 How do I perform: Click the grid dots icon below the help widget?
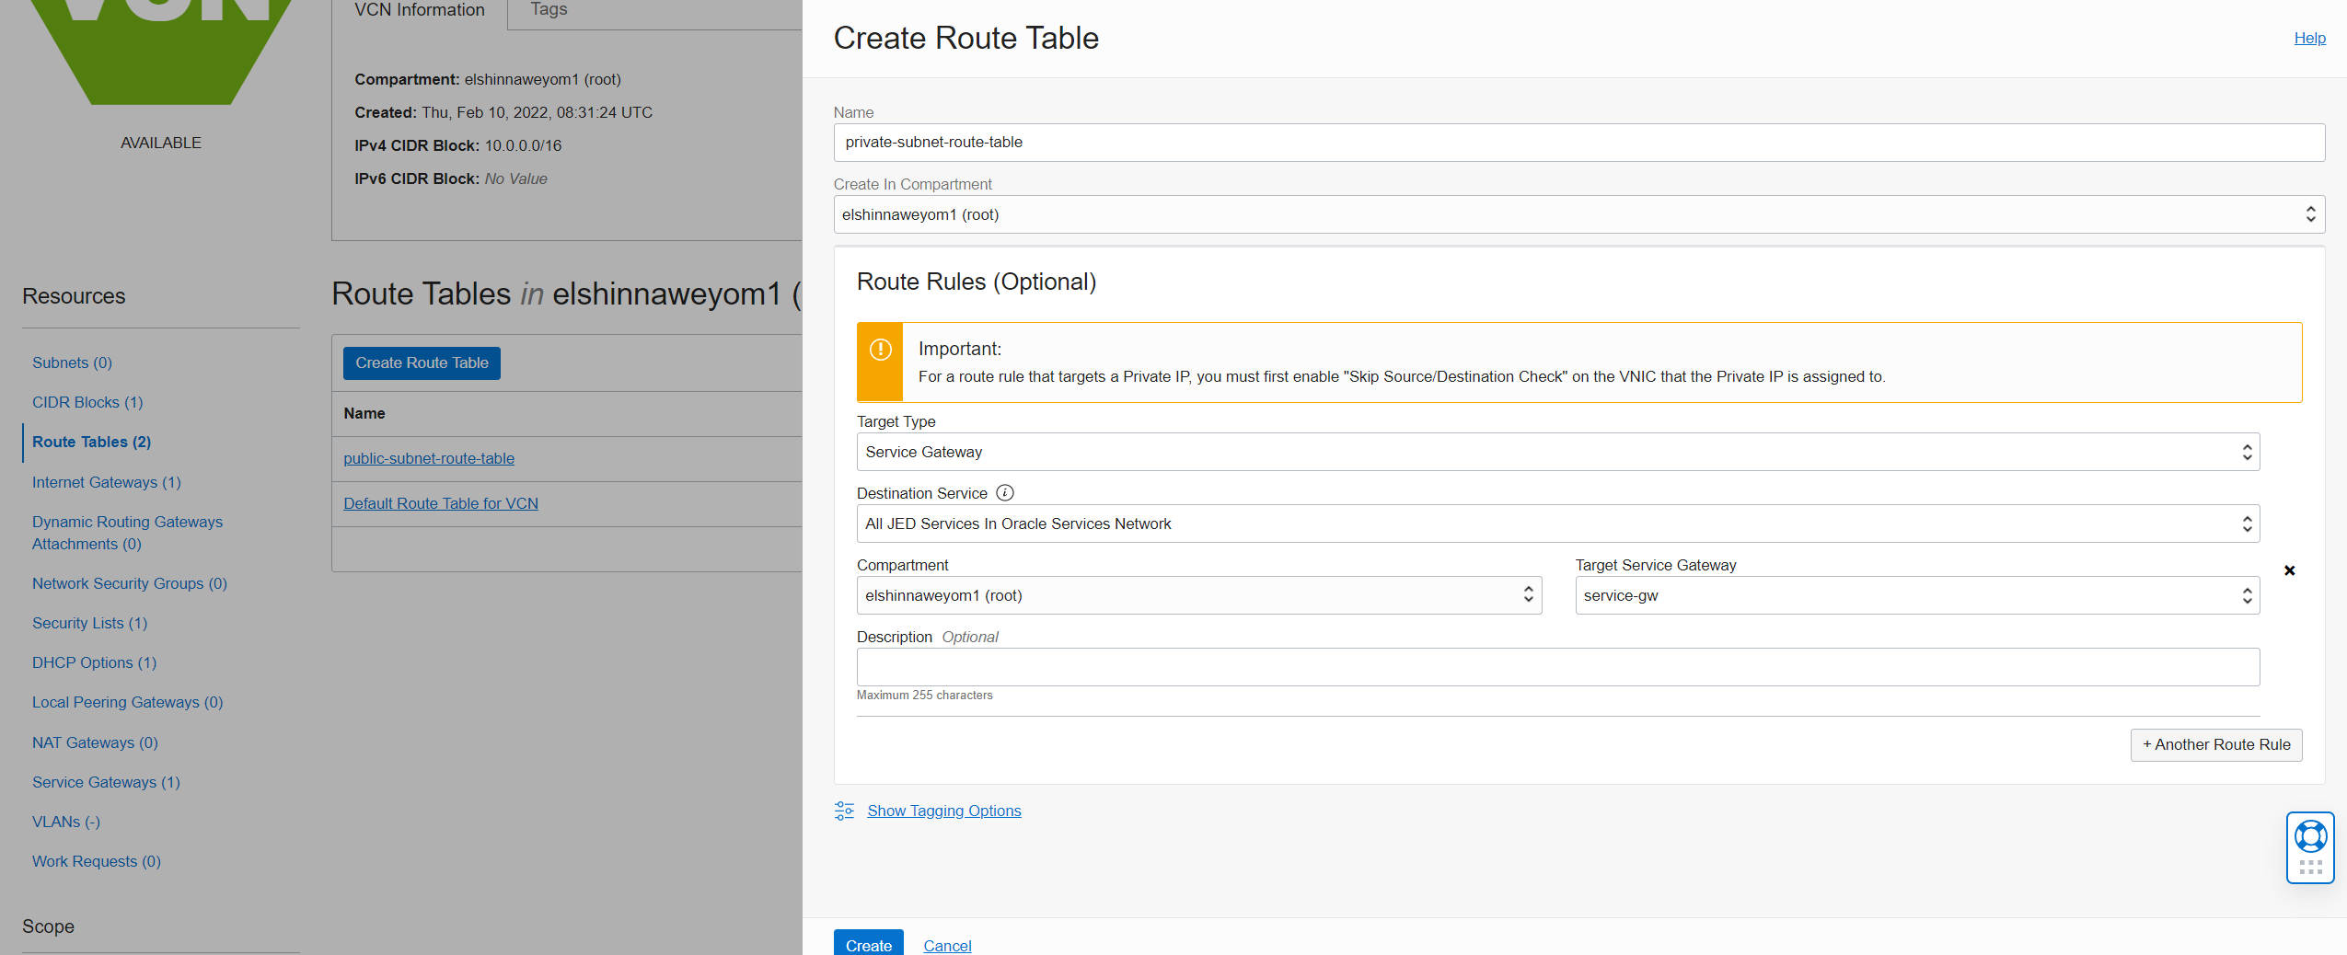[2307, 869]
